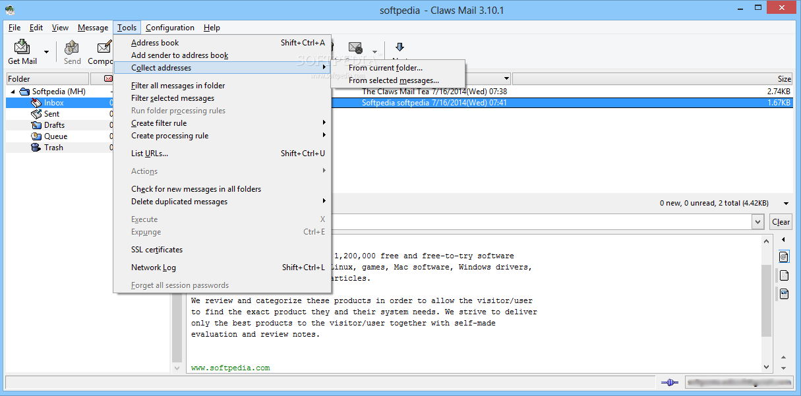Choose Filter selected messages

coord(222,98)
